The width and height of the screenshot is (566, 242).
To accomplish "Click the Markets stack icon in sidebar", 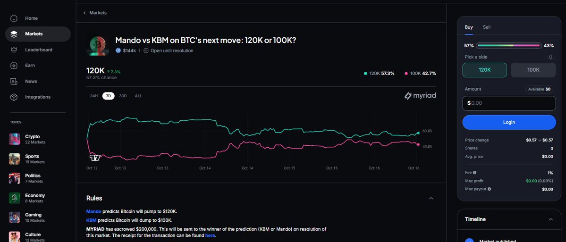I will [14, 34].
